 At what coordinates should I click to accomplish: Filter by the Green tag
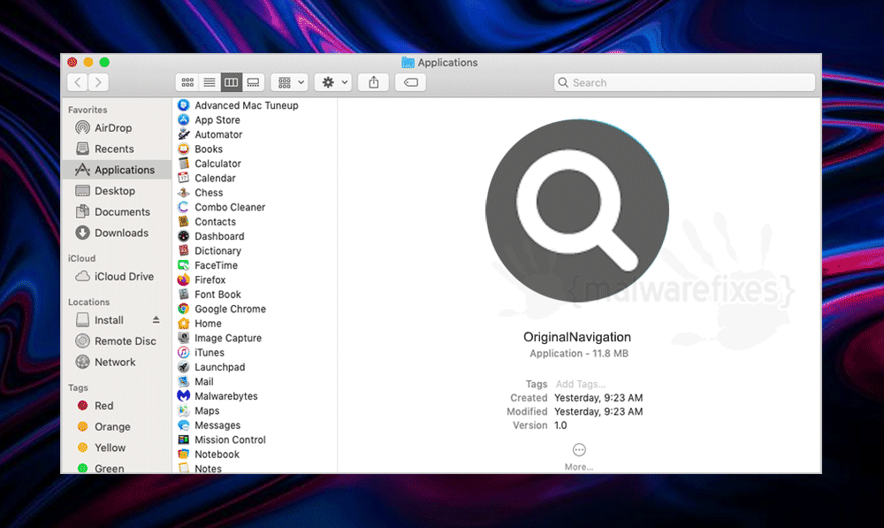tap(116, 468)
